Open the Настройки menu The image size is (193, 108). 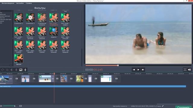point(20,3)
